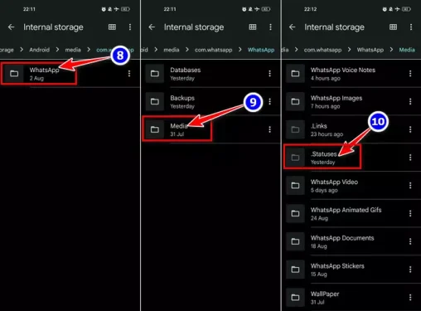The image size is (421, 311).
Task: Go to WhatsApp in third screen breadcrumb
Action: (x=370, y=50)
